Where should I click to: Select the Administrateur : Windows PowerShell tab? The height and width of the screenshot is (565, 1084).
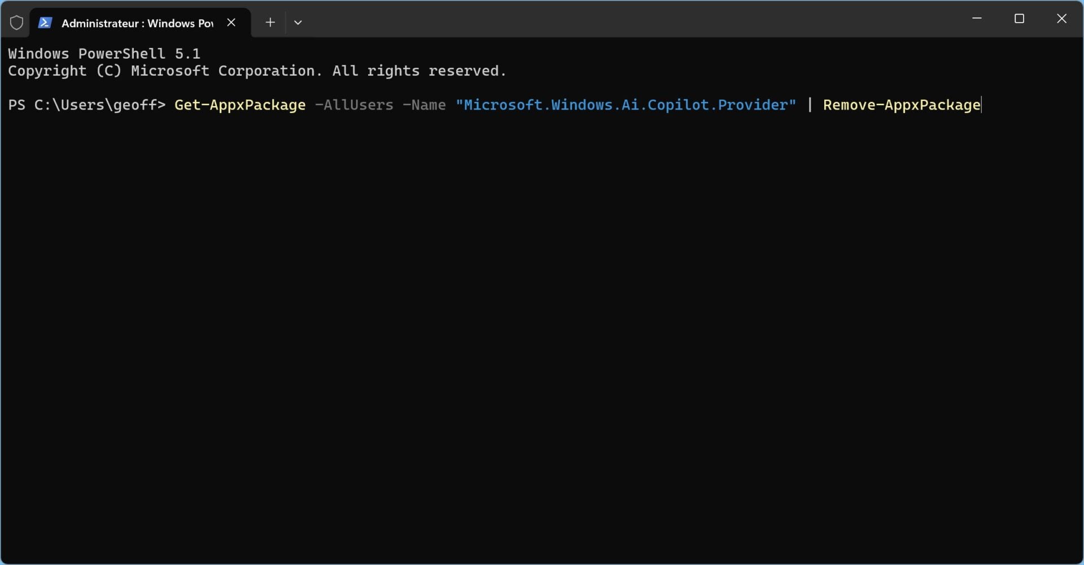(x=141, y=23)
